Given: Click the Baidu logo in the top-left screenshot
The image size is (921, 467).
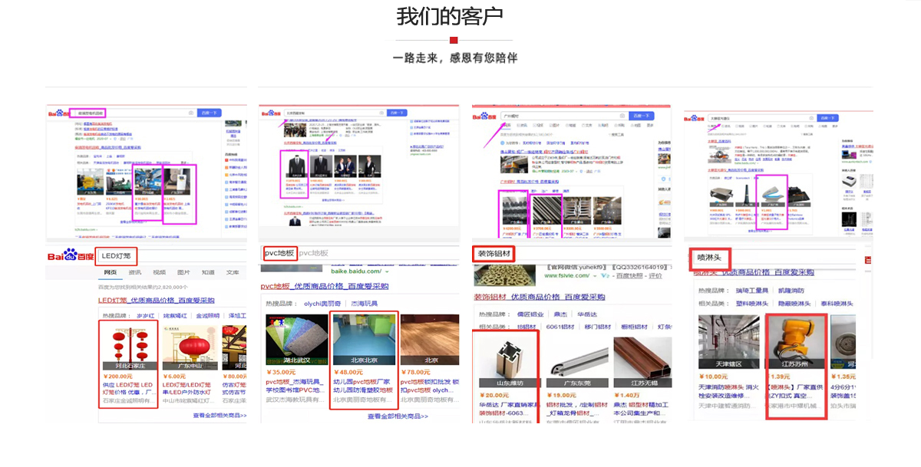Looking at the screenshot, I should 58,113.
